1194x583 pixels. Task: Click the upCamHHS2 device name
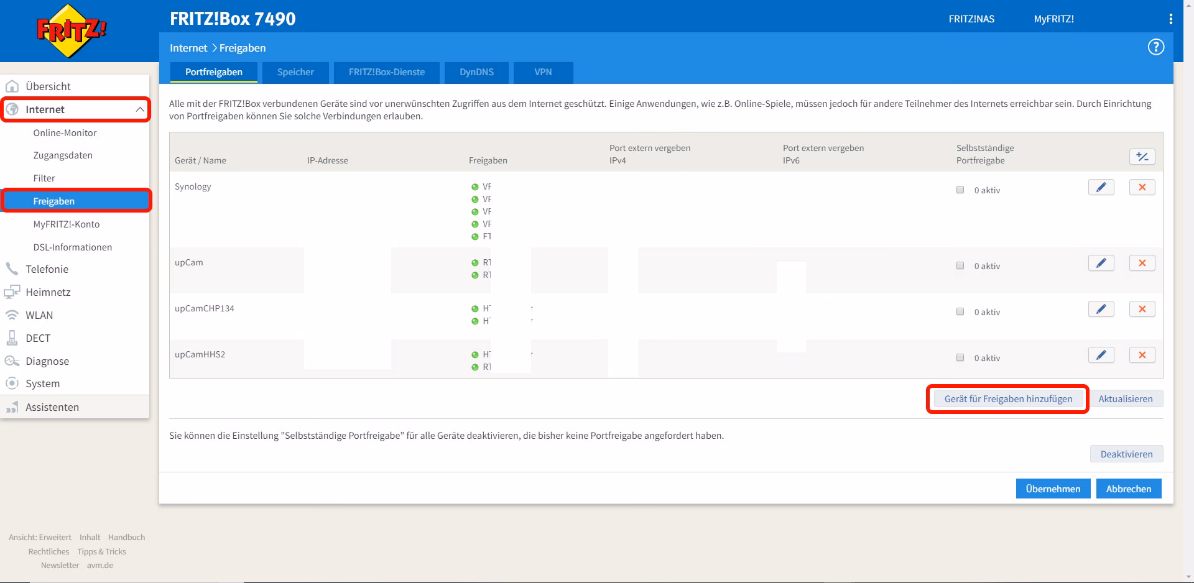click(x=200, y=354)
